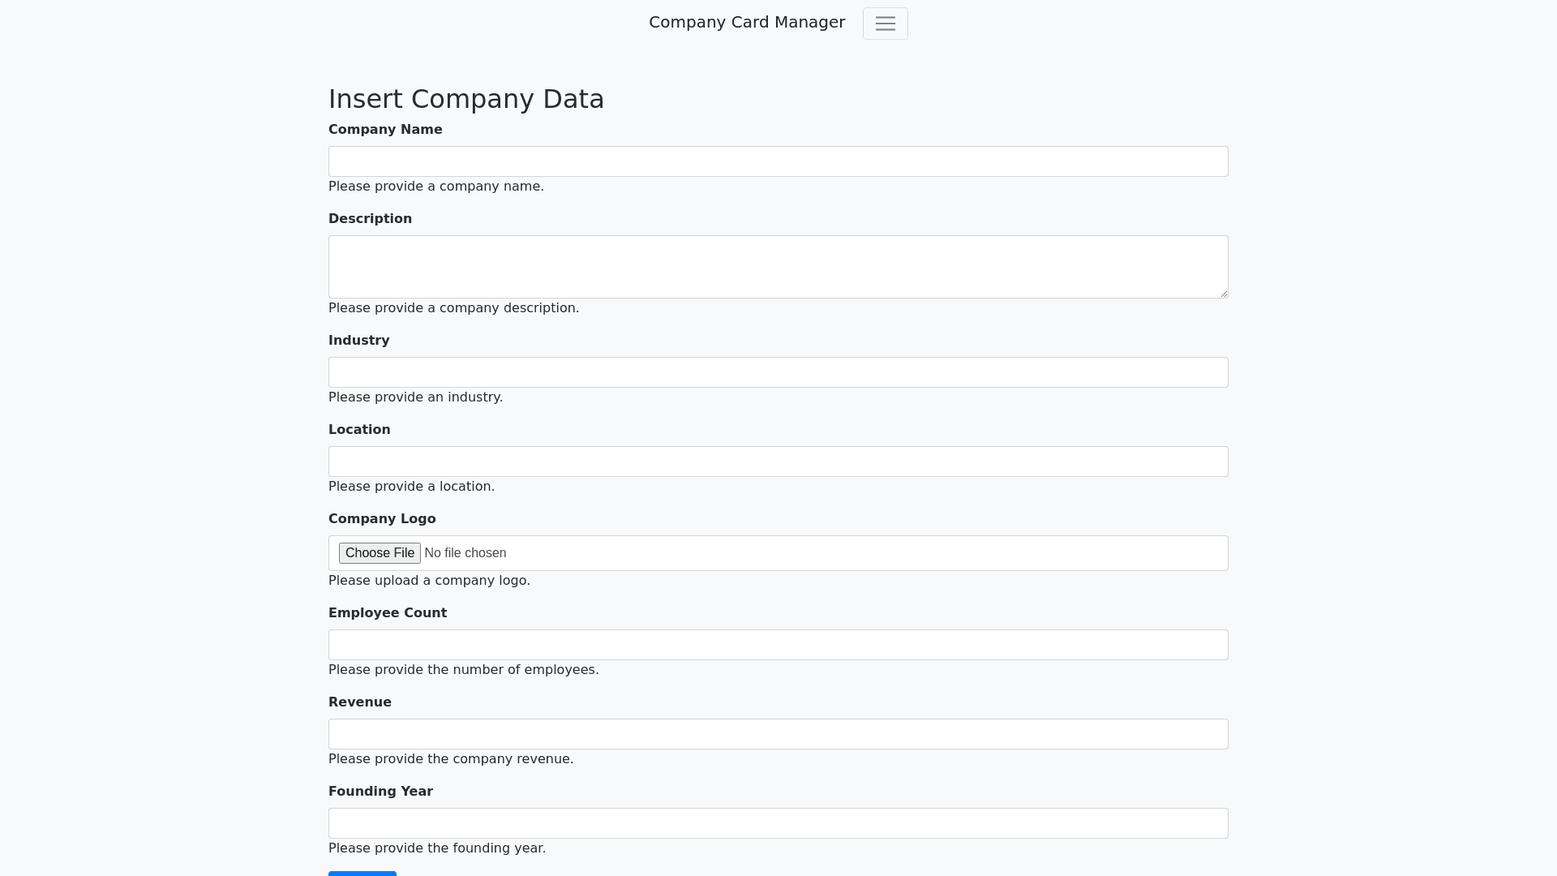The image size is (1557, 876).
Task: Click the 'Revenue' field label
Action: coord(359,702)
